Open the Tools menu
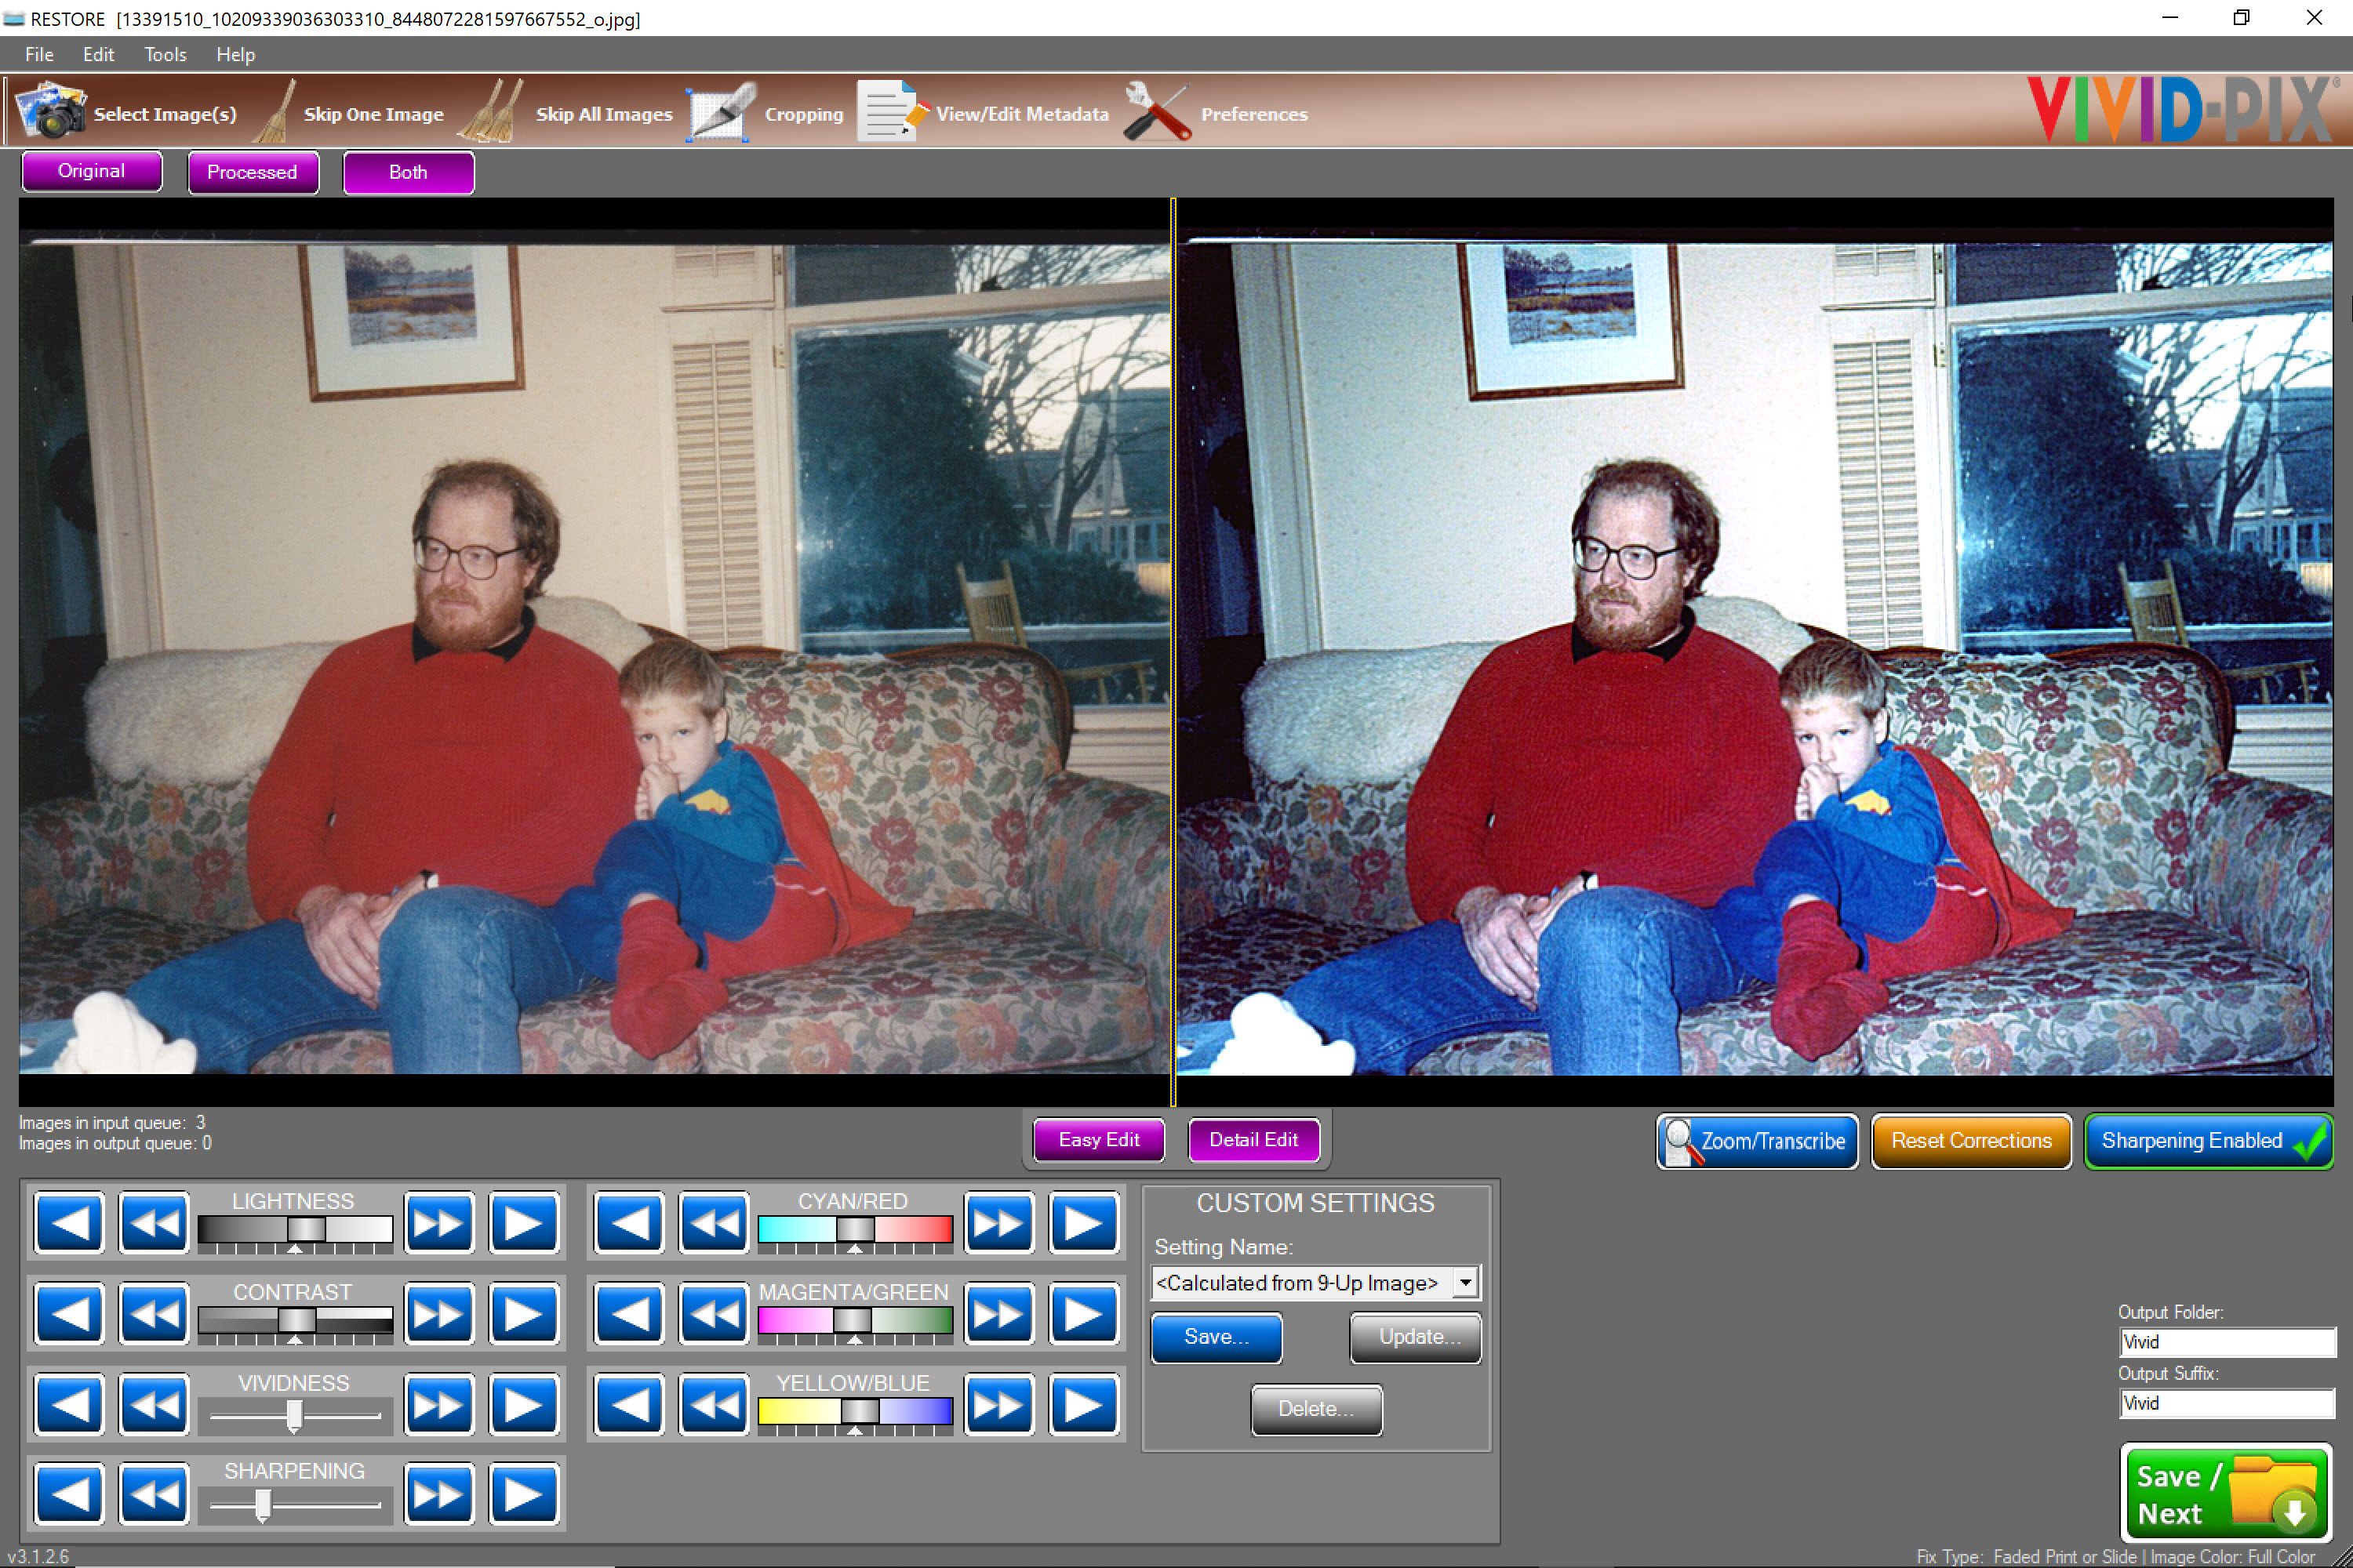2353x1568 pixels. point(165,54)
